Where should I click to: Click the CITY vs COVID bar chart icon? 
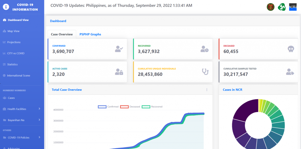pos(4,53)
